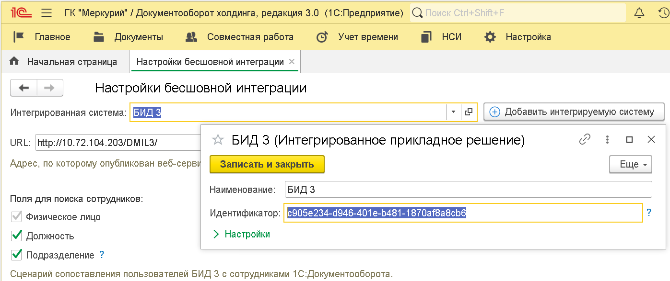Toggle the Должность checkbox

pos(17,236)
